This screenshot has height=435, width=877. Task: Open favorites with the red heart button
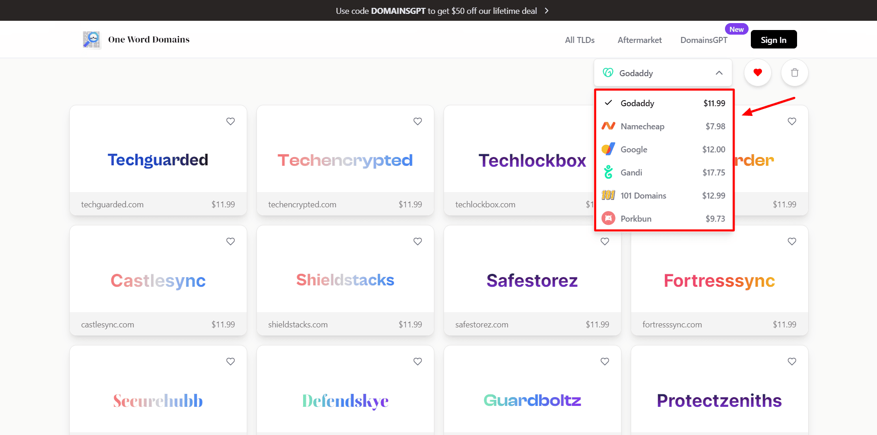pos(757,72)
